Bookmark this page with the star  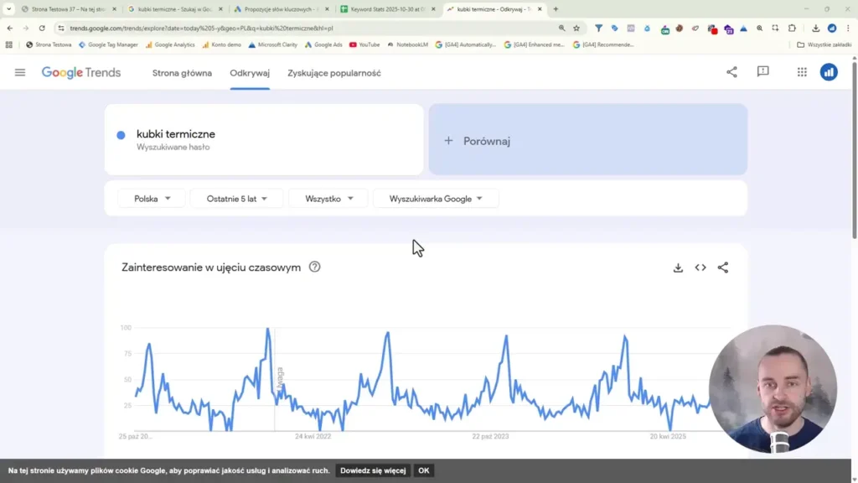pyautogui.click(x=576, y=28)
